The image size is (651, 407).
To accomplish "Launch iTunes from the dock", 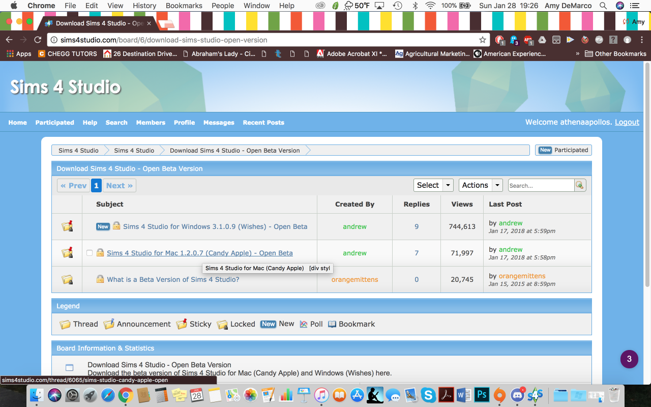I will [321, 394].
